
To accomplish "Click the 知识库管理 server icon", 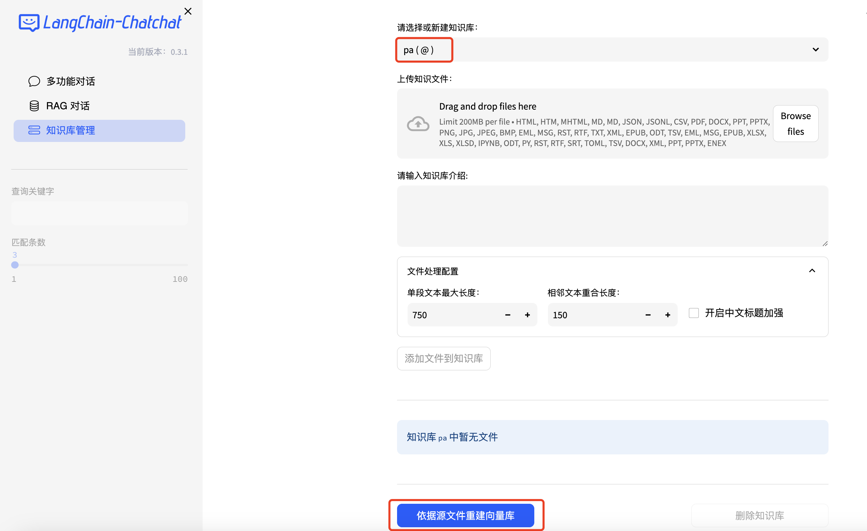I will click(x=34, y=130).
